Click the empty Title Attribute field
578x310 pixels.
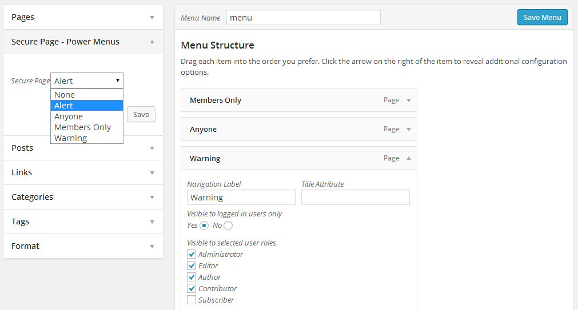click(356, 198)
